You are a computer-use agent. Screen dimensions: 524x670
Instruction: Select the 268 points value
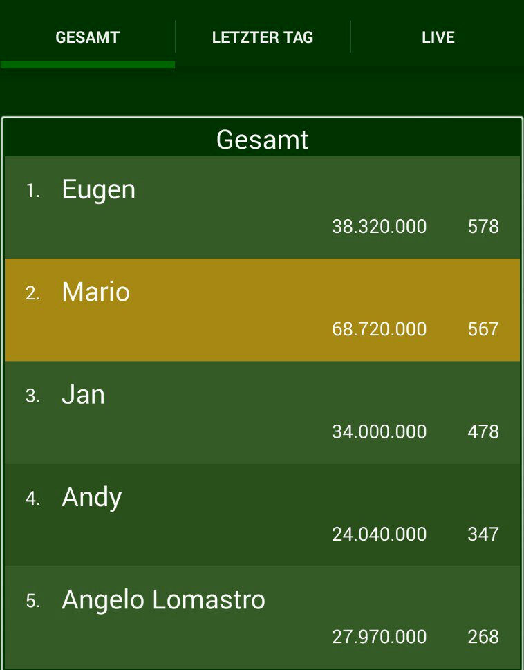pos(483,637)
